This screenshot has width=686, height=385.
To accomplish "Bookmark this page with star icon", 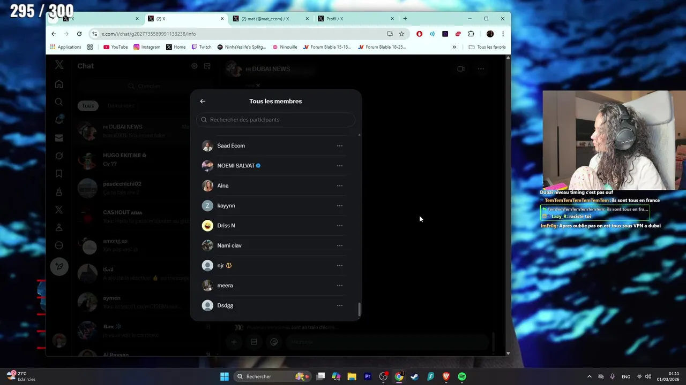I will coord(401,34).
